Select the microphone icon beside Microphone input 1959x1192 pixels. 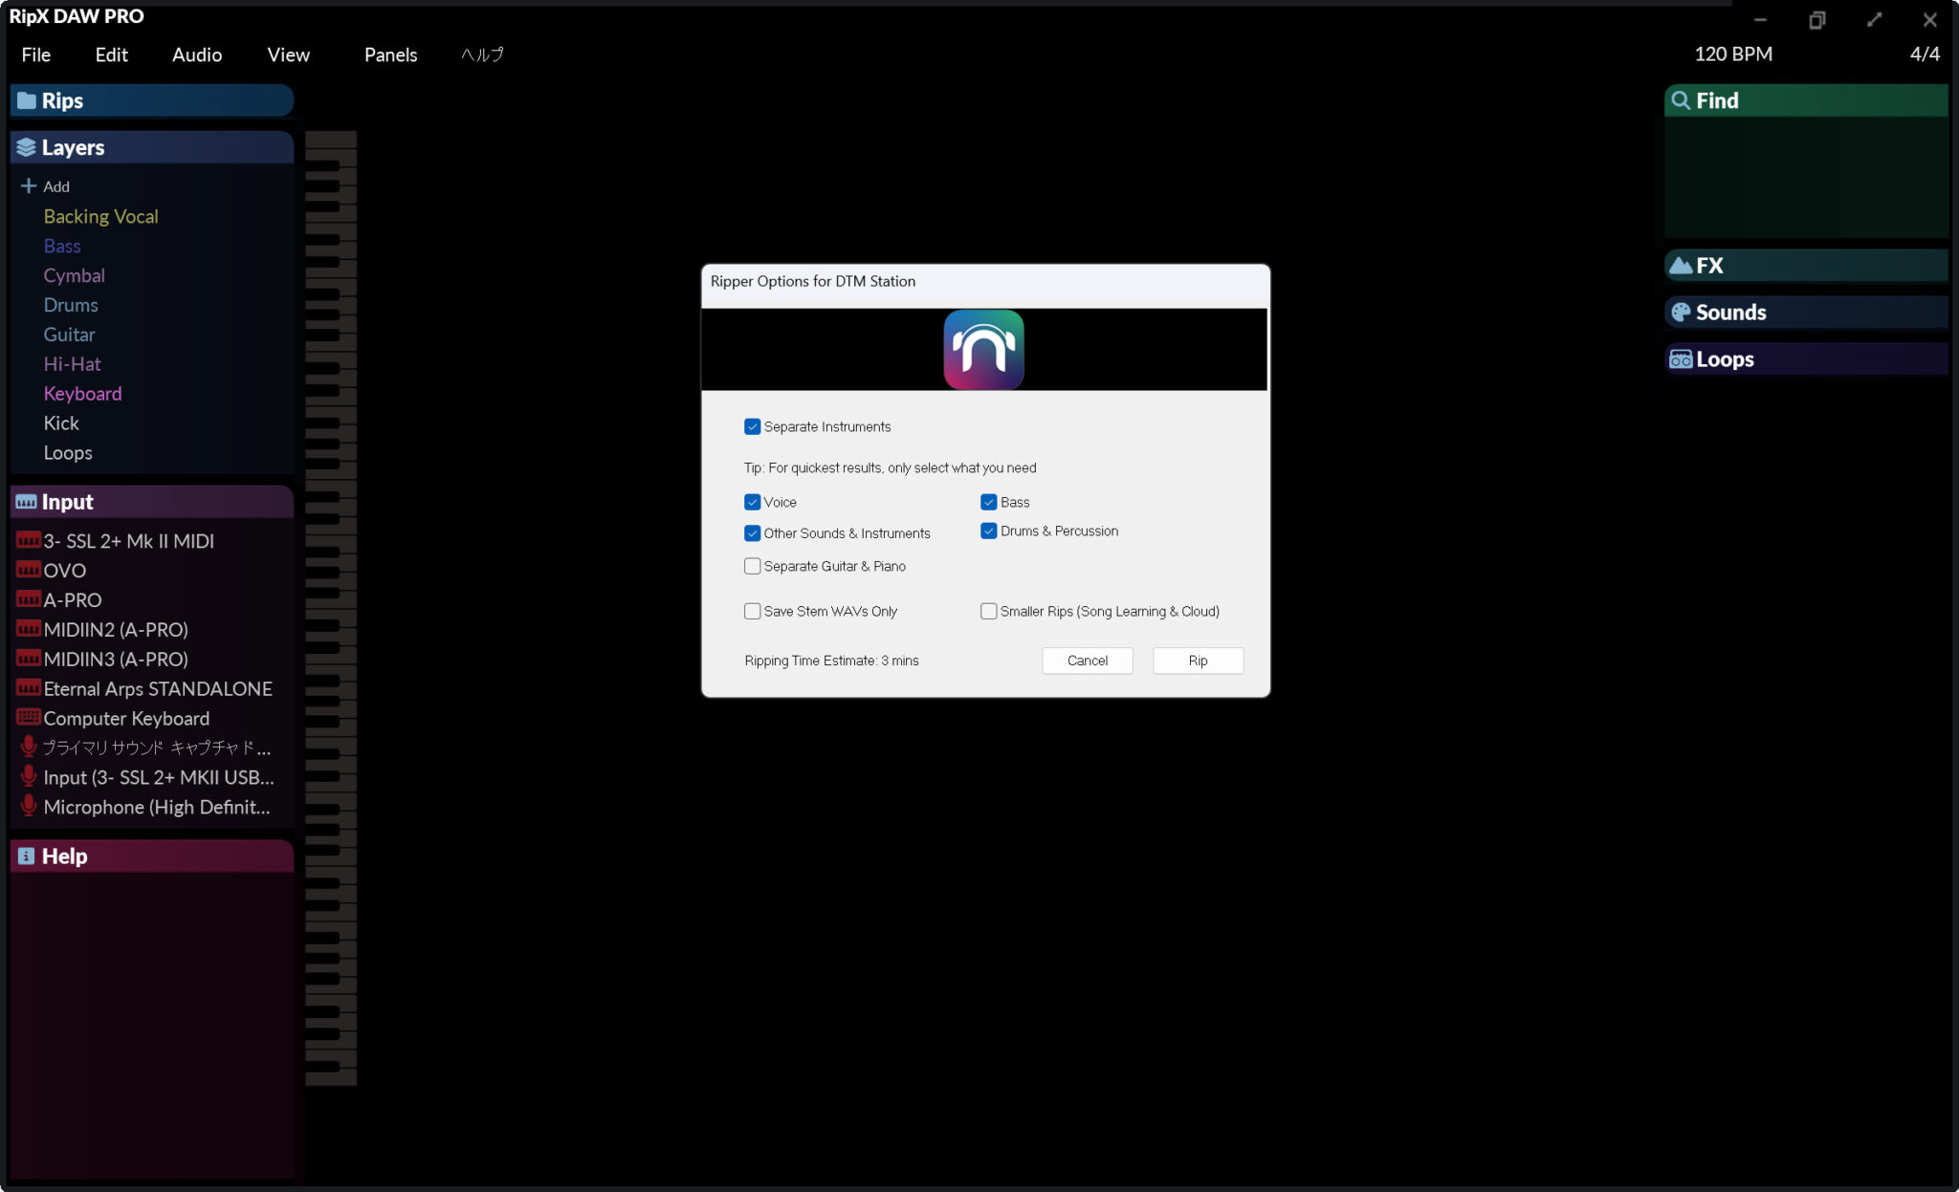pos(28,806)
